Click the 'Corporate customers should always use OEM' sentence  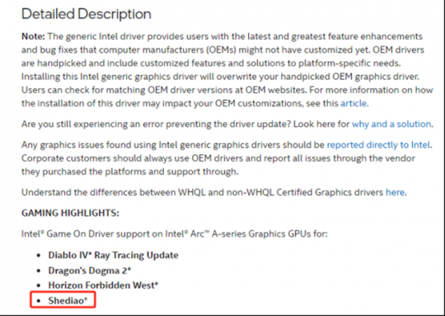(x=218, y=165)
